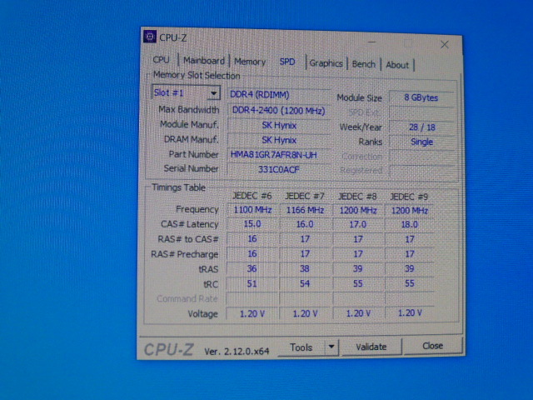Select the SPD tab
Image resolution: width=533 pixels, height=400 pixels.
pyautogui.click(x=287, y=62)
